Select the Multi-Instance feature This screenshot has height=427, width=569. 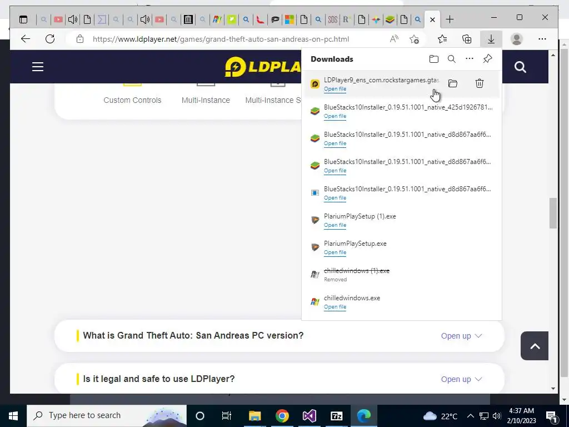pos(206,100)
